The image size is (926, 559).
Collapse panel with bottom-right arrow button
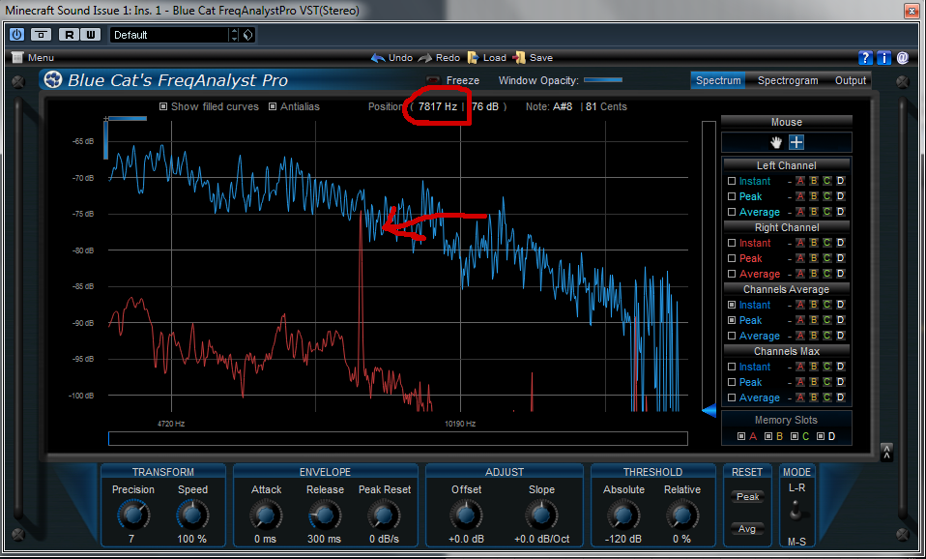click(x=886, y=451)
